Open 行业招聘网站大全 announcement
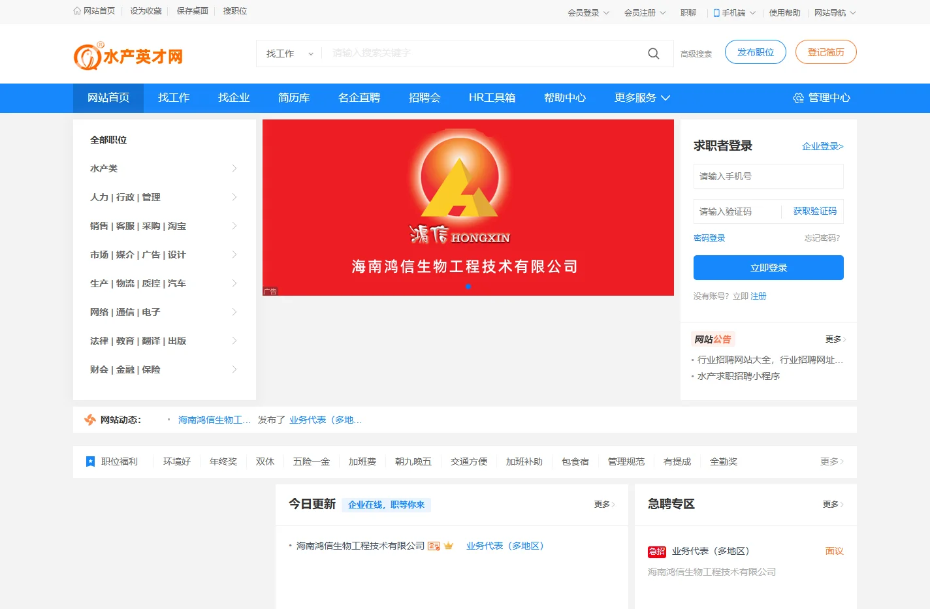 point(770,360)
